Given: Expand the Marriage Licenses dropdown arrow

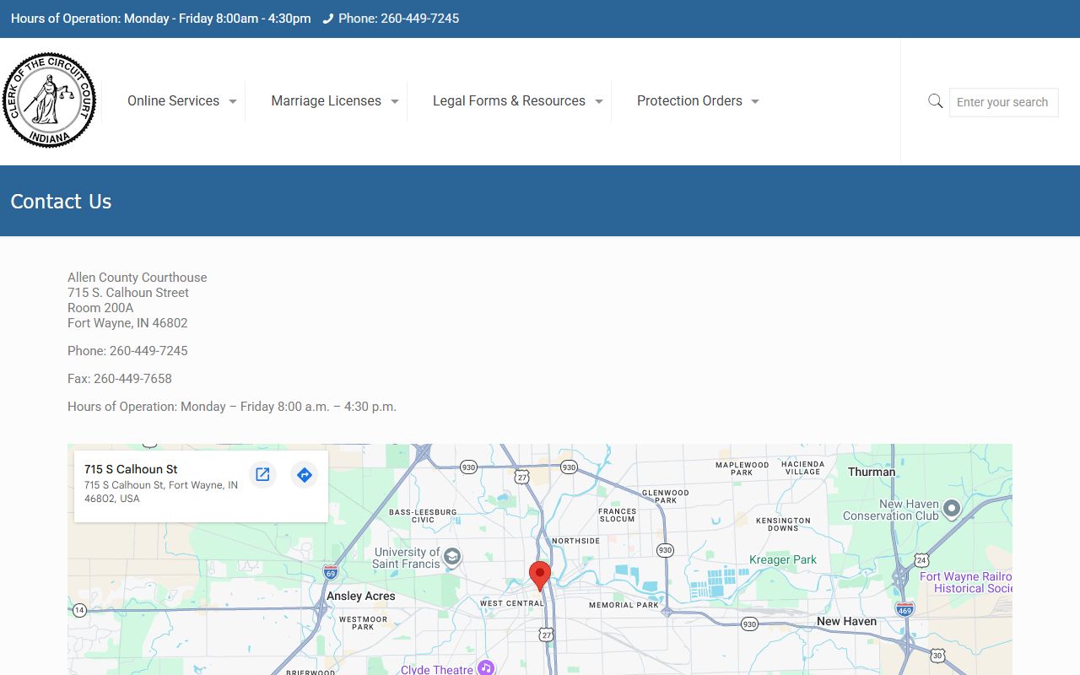Looking at the screenshot, I should [395, 101].
